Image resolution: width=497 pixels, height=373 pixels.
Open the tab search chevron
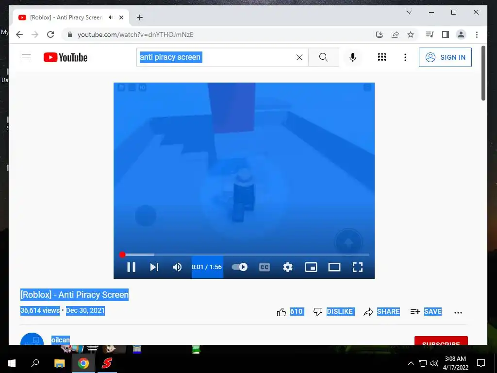coord(409,12)
